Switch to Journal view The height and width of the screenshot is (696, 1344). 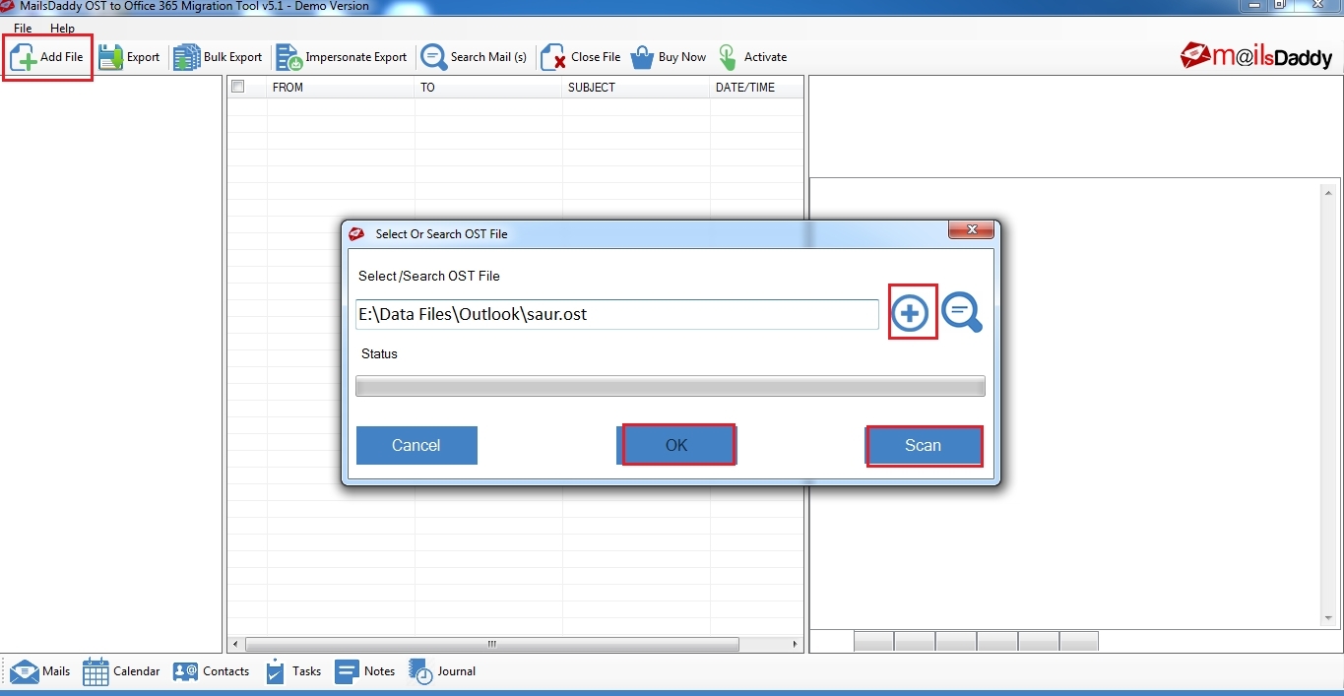tap(443, 671)
